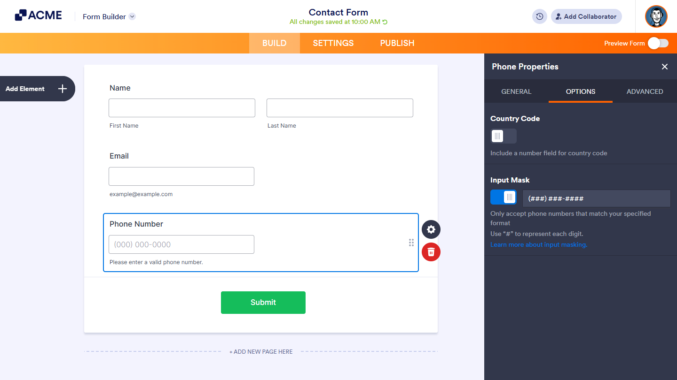This screenshot has width=677, height=380.
Task: Edit the input mask format field
Action: (x=596, y=198)
